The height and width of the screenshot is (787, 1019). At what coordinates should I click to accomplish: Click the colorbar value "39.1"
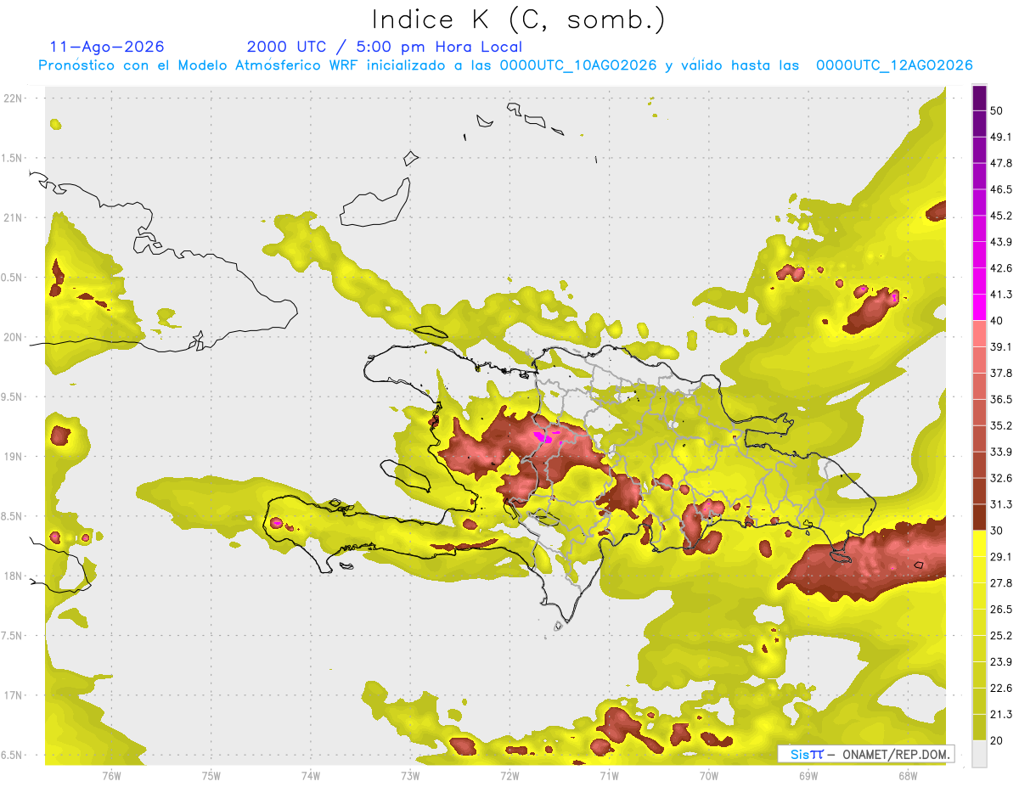[1001, 346]
